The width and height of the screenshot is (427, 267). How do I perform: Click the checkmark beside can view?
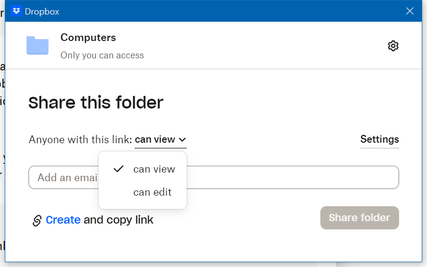[118, 169]
